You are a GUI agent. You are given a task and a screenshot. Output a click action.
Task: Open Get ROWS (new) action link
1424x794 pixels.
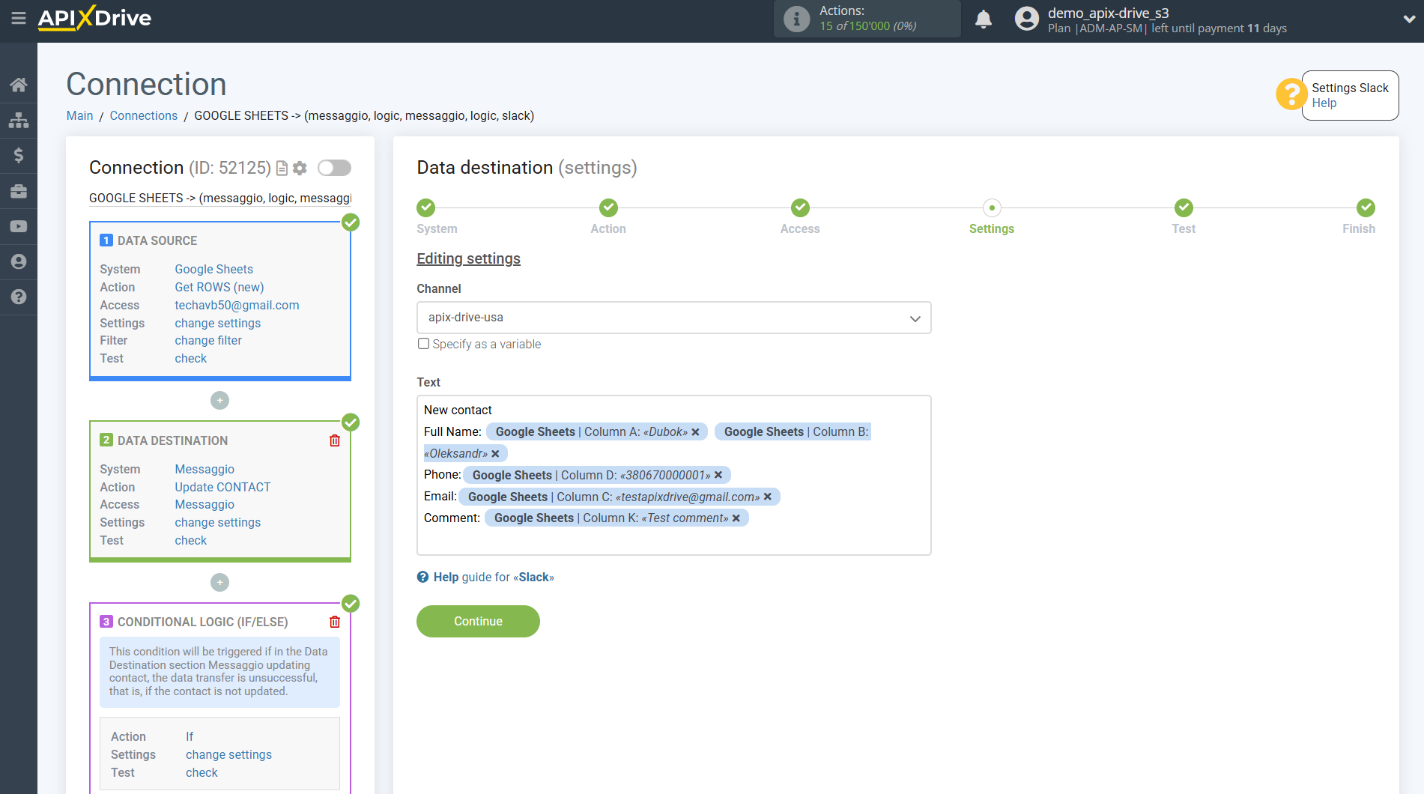pyautogui.click(x=219, y=287)
